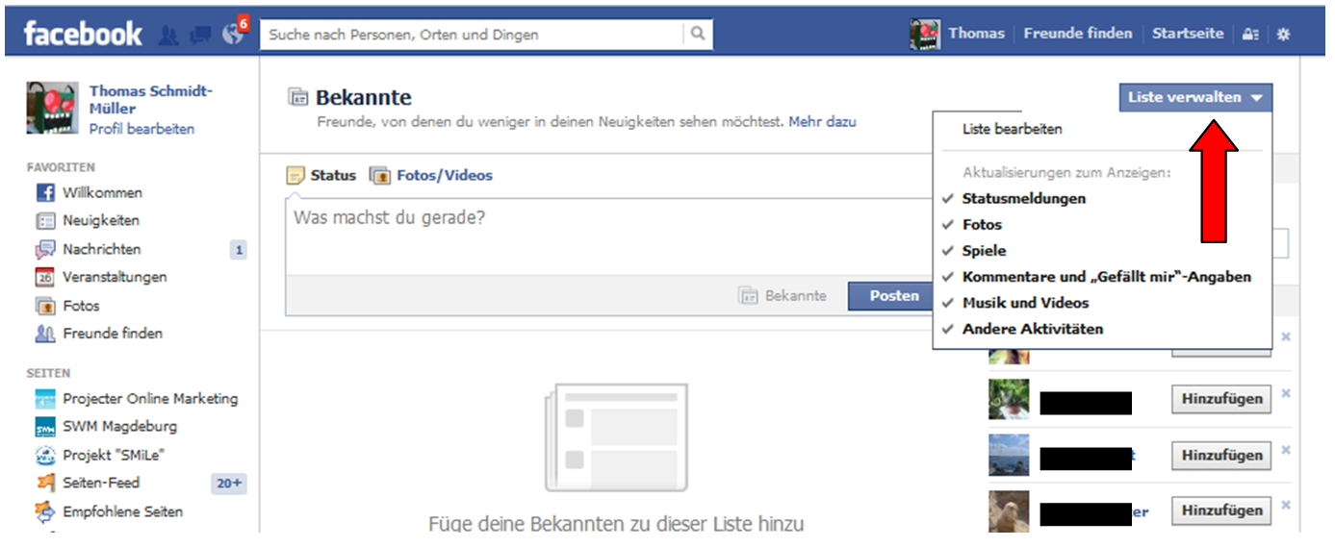Click the Status note icon in composer
The image size is (1335, 547).
point(295,176)
